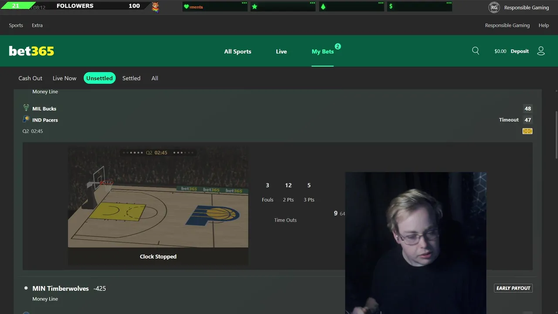Click the -425 odds value
This screenshot has height=314, width=558.
[x=99, y=288]
